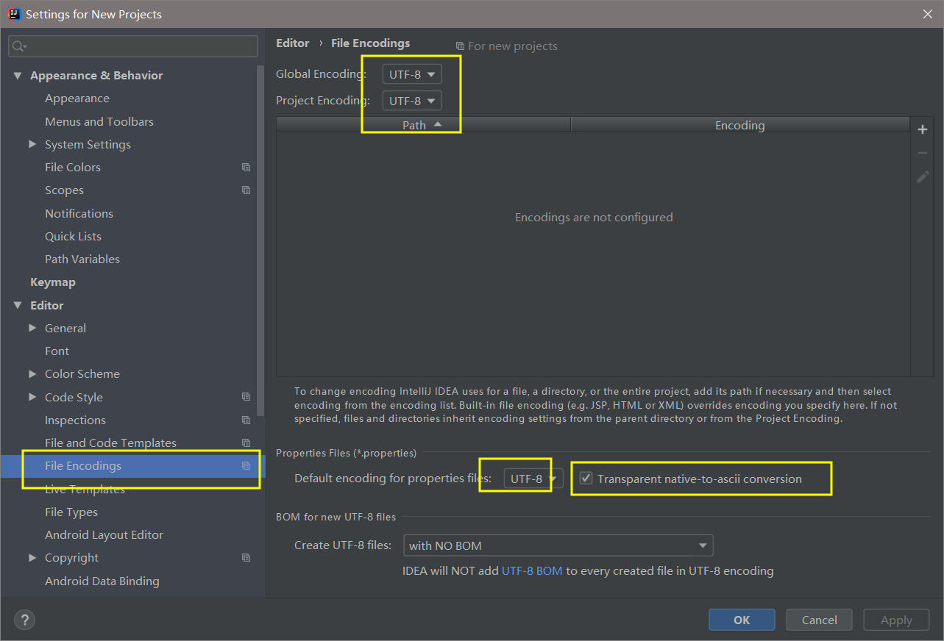
Task: Open File and Code Templates settings
Action: click(111, 443)
